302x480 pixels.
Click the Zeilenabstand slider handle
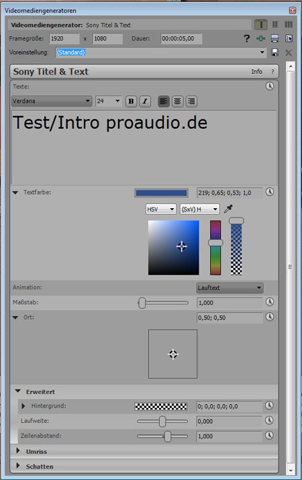(x=168, y=436)
